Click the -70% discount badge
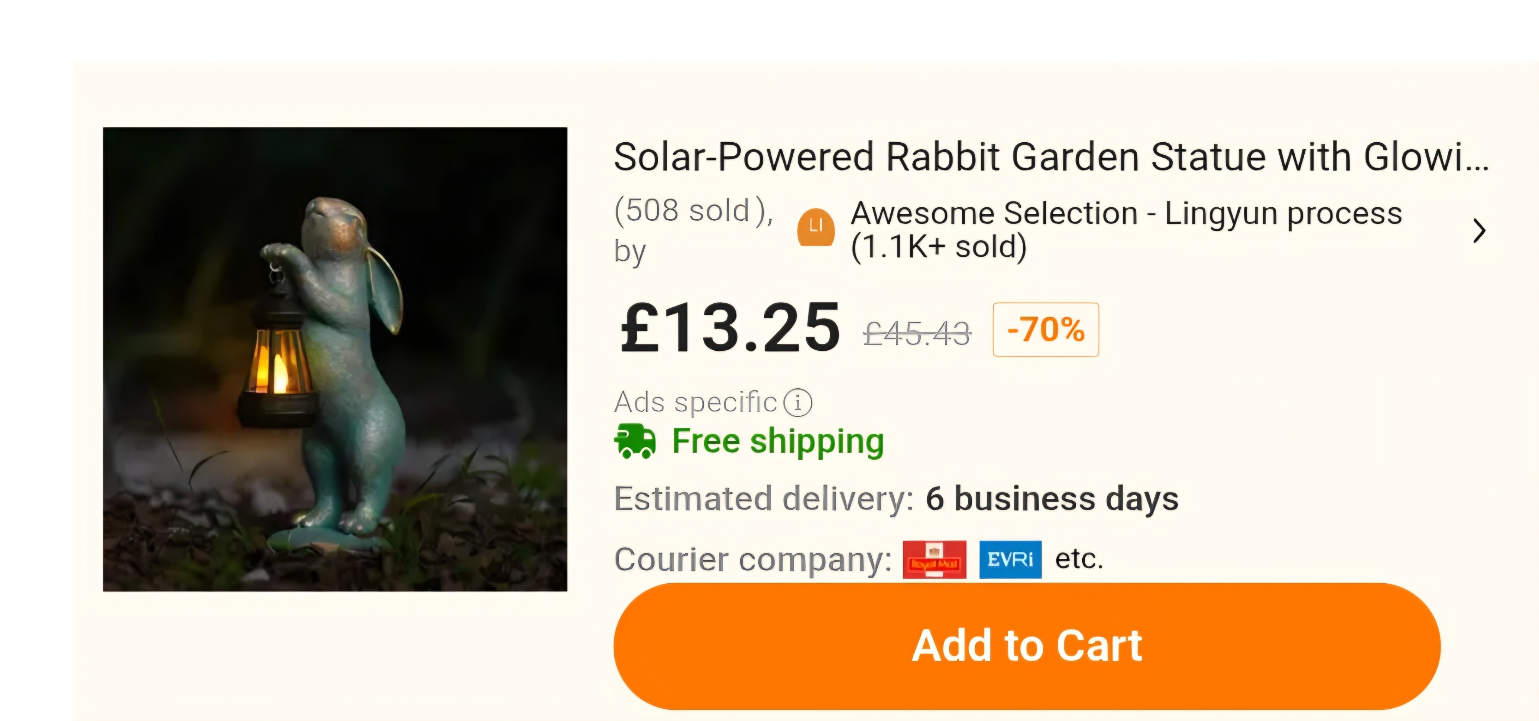The width and height of the screenshot is (1539, 721). click(1045, 330)
